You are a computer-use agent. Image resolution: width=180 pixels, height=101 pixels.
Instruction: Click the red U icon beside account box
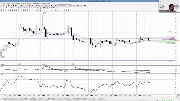pyautogui.click(x=71, y=6)
